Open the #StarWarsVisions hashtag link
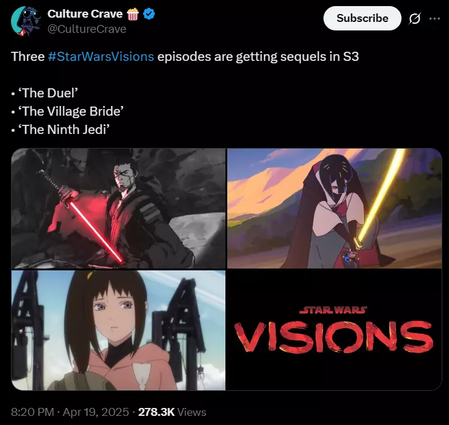Screen dimensions: 449x425 coord(101,57)
